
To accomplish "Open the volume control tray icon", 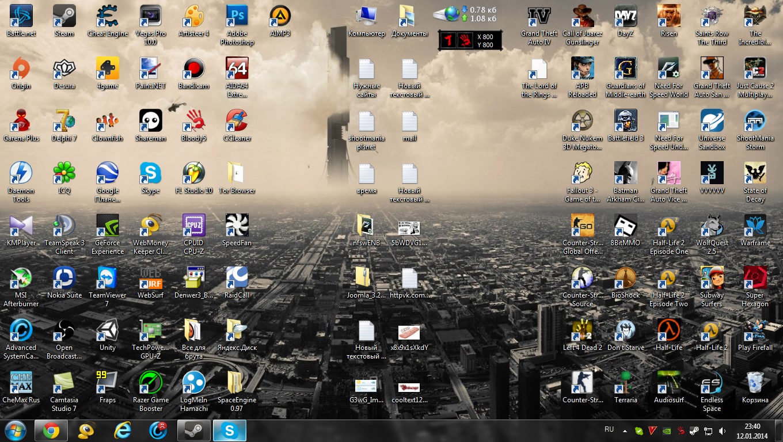I will click(x=722, y=430).
